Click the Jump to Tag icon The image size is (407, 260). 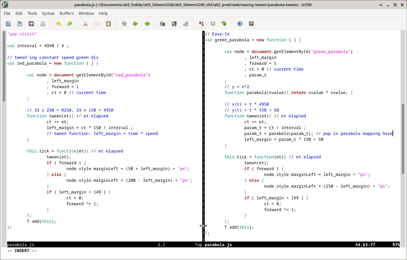(224, 24)
